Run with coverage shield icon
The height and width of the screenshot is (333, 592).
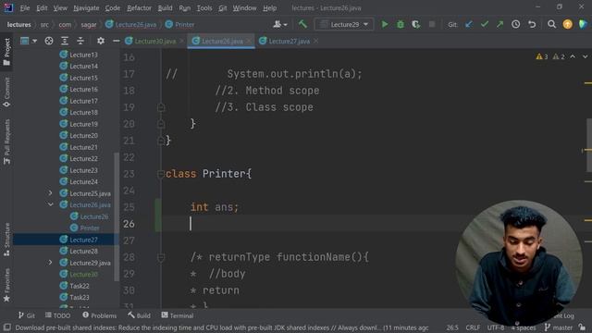pyautogui.click(x=415, y=25)
